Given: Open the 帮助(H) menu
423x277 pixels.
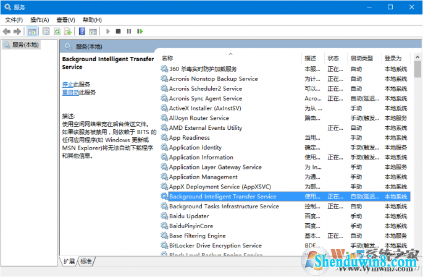Looking at the screenshot, I should (x=92, y=20).
